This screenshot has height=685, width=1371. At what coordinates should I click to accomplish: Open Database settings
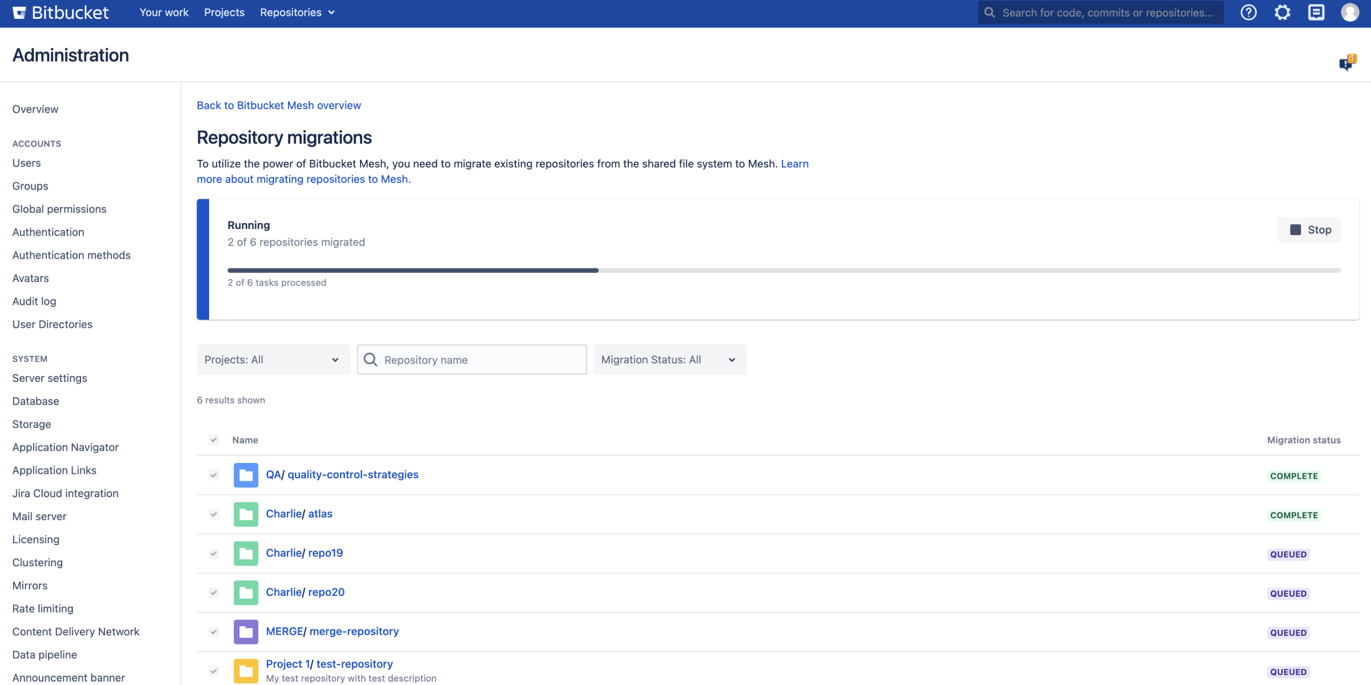click(x=36, y=401)
